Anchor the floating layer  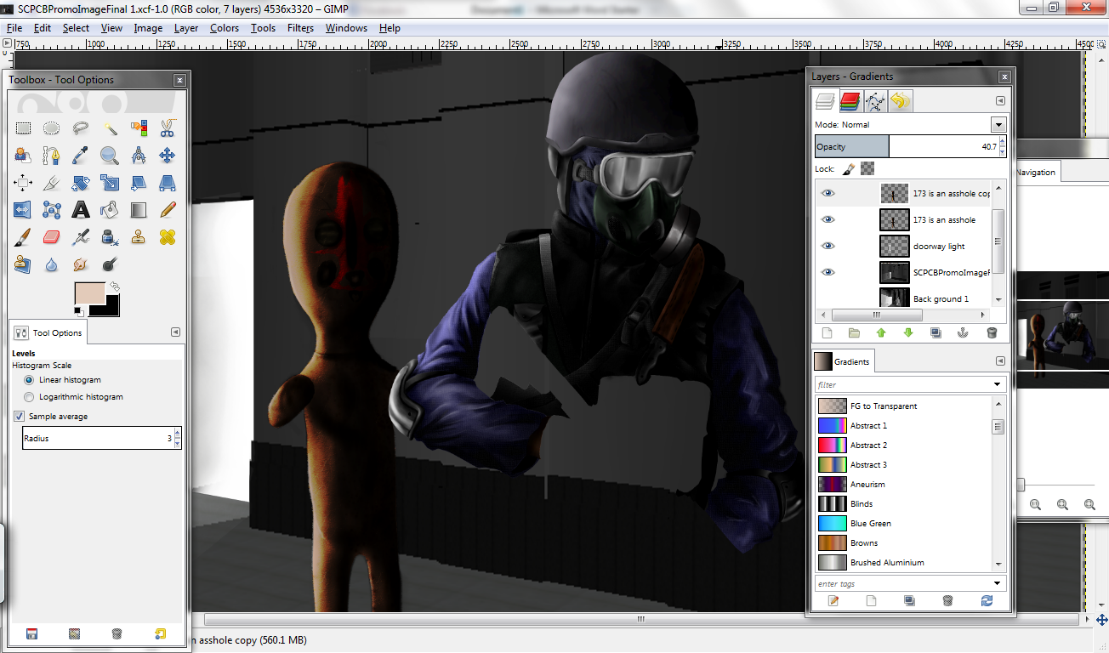pos(964,333)
